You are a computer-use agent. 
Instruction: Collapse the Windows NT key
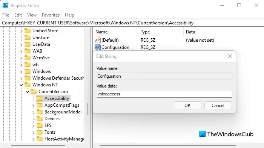tap(21, 85)
